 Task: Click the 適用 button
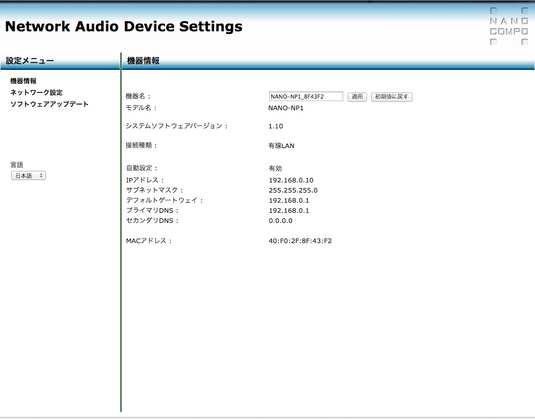coord(357,97)
